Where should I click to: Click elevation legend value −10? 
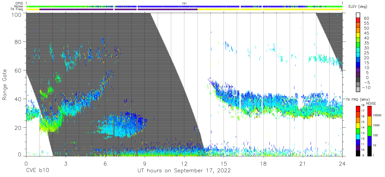coord(366,88)
